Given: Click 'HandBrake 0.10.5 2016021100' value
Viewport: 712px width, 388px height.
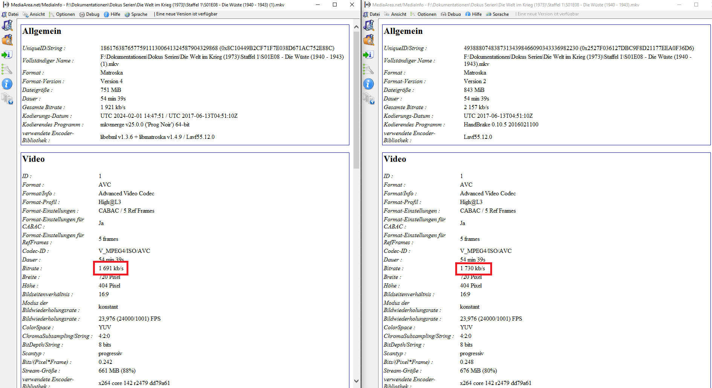Looking at the screenshot, I should (x=501, y=125).
